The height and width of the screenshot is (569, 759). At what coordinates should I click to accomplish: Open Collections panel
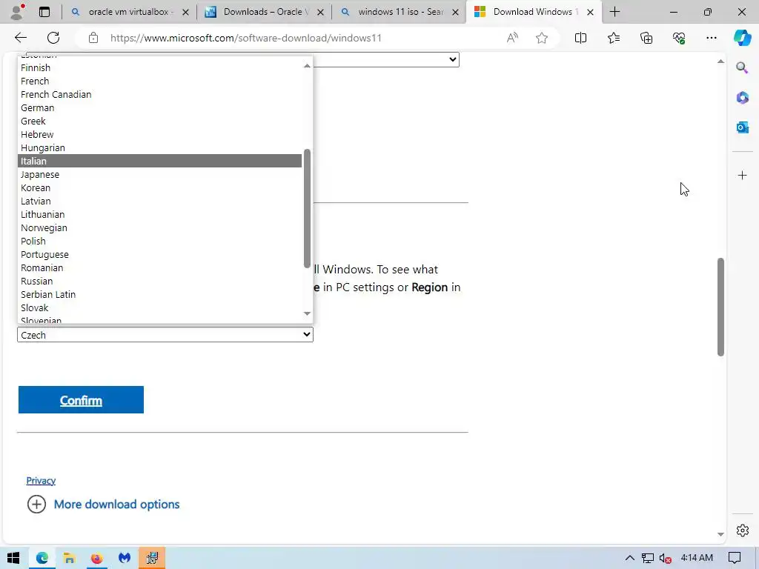[646, 38]
